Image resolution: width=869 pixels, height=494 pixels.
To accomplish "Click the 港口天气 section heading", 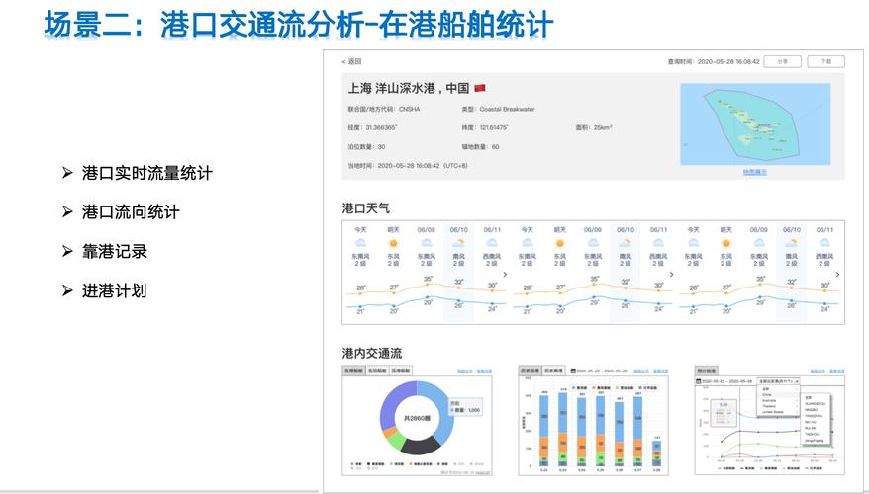I will (366, 208).
